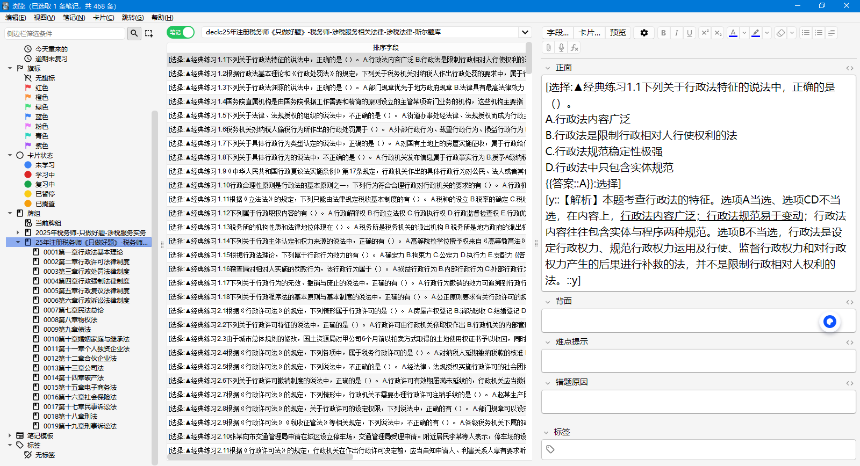Filter cards by 已搁置 state

pyautogui.click(x=45, y=203)
